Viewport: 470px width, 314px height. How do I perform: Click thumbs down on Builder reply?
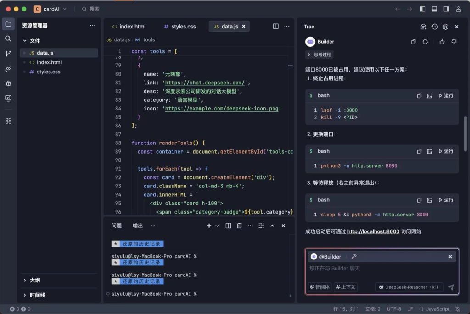point(454,42)
